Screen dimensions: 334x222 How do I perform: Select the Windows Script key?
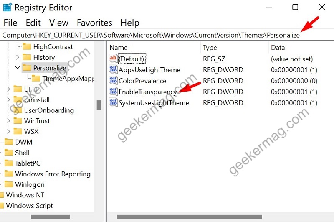29,206
